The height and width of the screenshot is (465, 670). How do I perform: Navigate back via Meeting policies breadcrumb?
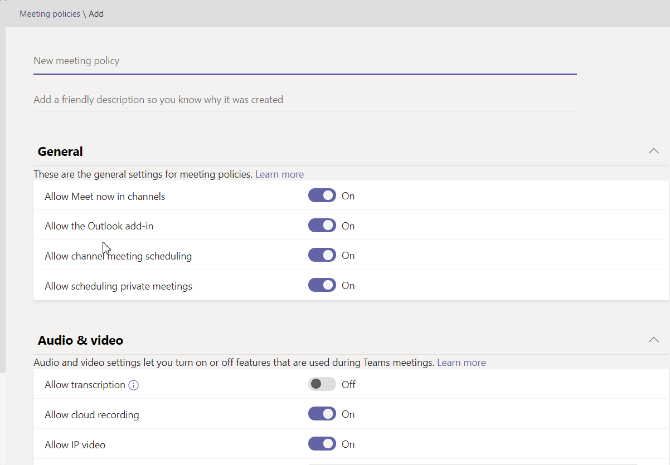50,13
